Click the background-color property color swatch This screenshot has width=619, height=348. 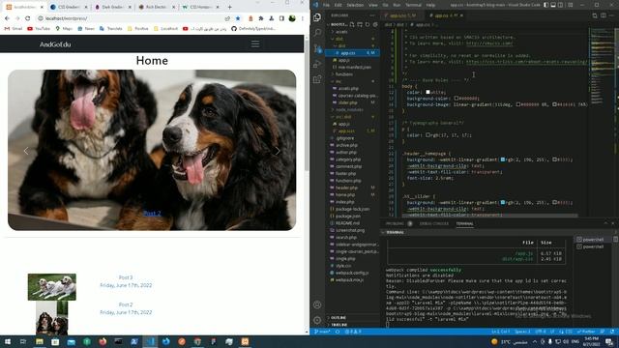[456, 99]
